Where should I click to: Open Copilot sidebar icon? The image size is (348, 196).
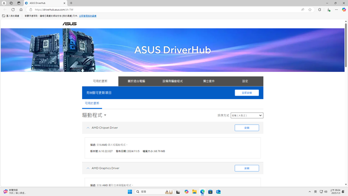344,9
